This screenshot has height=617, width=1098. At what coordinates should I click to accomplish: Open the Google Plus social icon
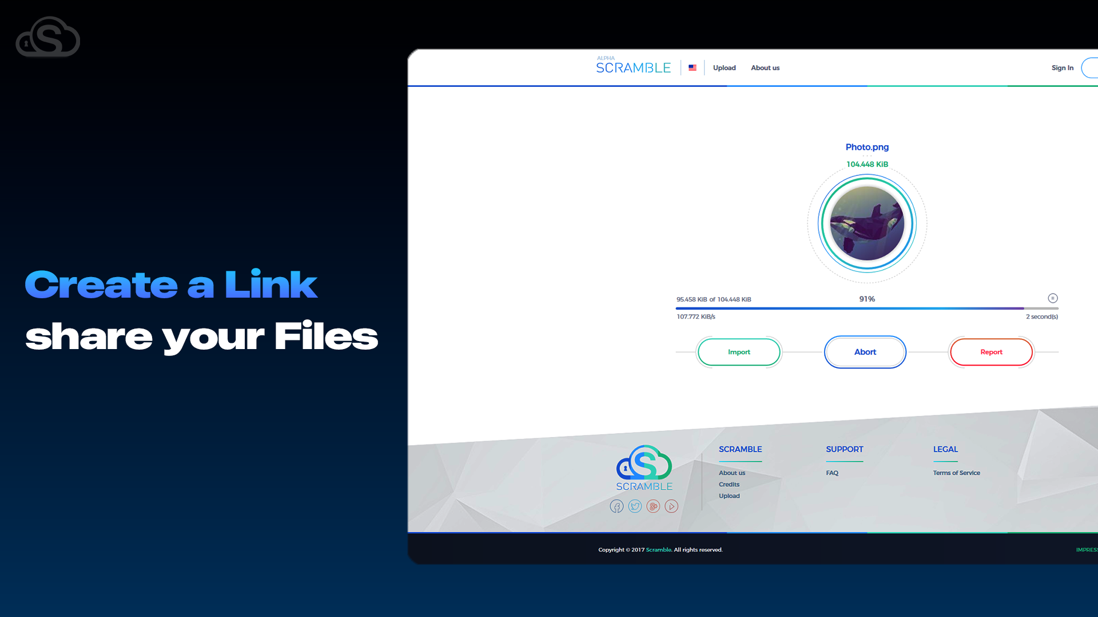[653, 506]
